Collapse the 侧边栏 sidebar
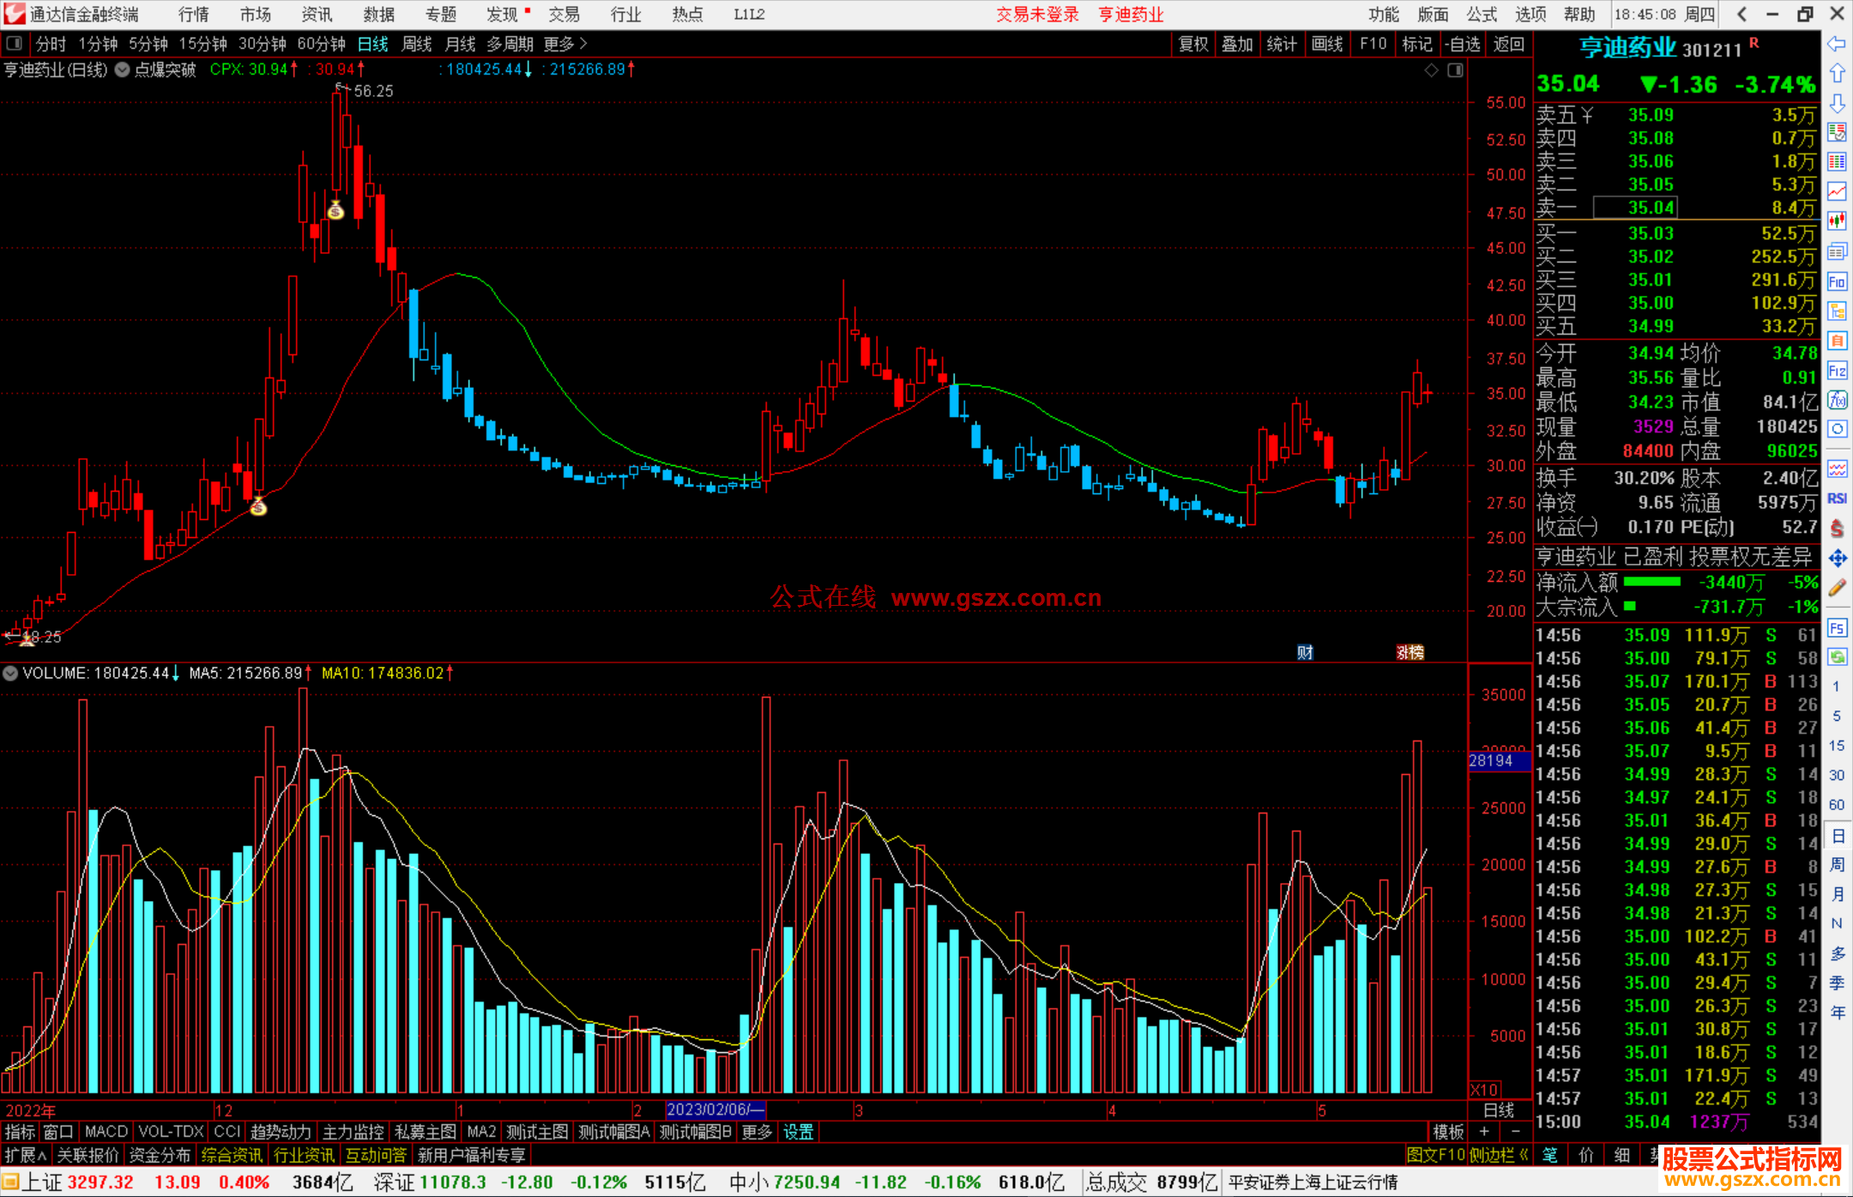 pos(1498,1155)
